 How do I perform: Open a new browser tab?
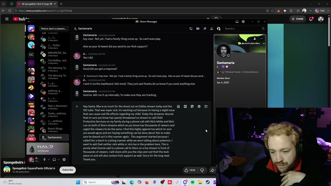coord(61,4)
